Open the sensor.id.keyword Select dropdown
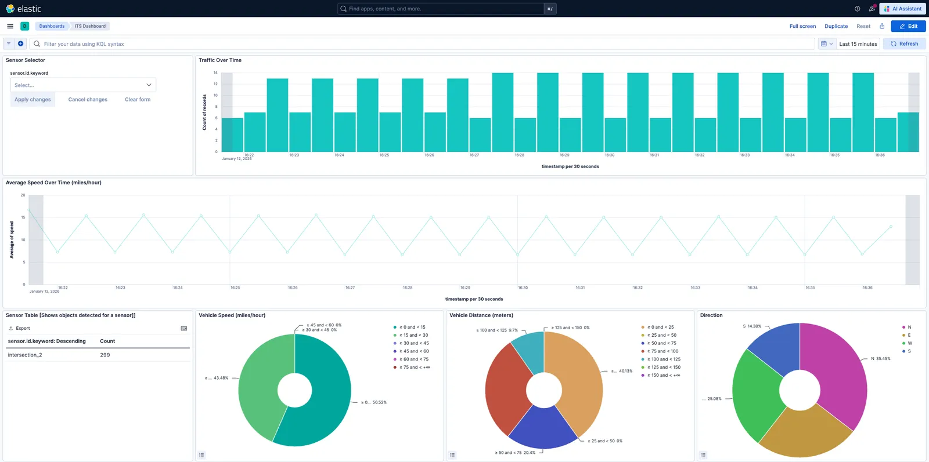Image resolution: width=929 pixels, height=462 pixels. click(83, 85)
